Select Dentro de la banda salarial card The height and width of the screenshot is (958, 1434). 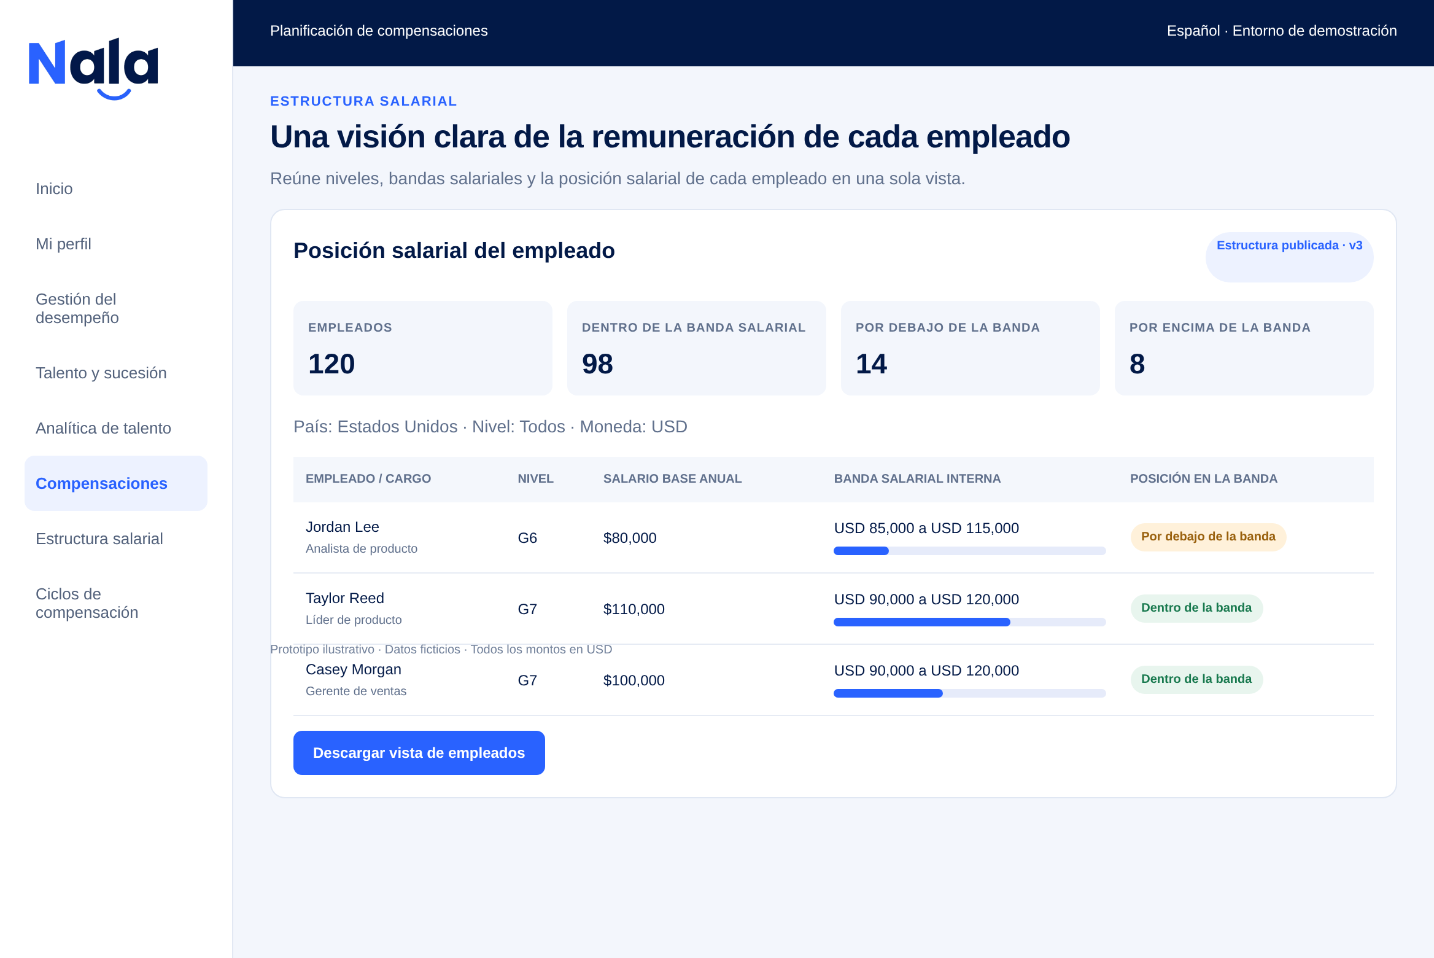pyautogui.click(x=697, y=348)
